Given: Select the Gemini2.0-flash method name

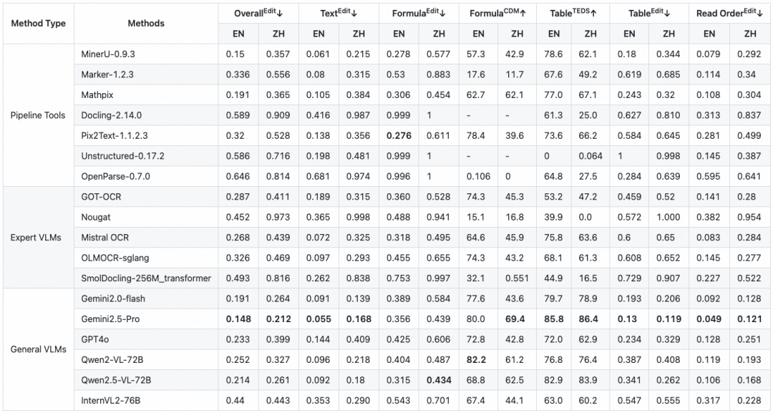Looking at the screenshot, I should [x=113, y=298].
